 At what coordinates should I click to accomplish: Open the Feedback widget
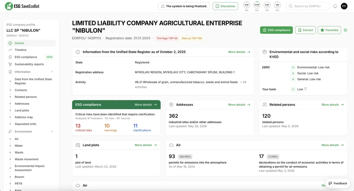pyautogui.click(x=338, y=183)
